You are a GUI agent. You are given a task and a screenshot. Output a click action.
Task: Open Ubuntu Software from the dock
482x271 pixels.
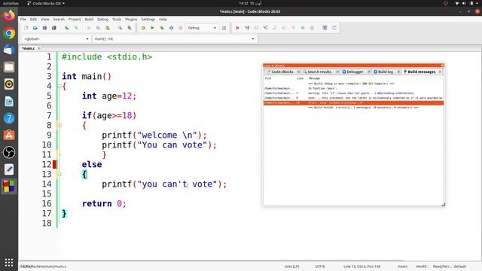[x=9, y=135]
